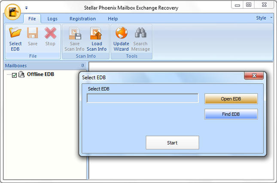Viewport: 277px width, 183px height.
Task: Toggle the Offline EDB checkbox
Action: tap(14, 75)
